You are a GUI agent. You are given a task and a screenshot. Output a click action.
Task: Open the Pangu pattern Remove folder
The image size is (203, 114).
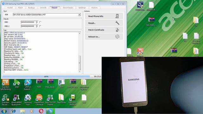[x=84, y=85]
